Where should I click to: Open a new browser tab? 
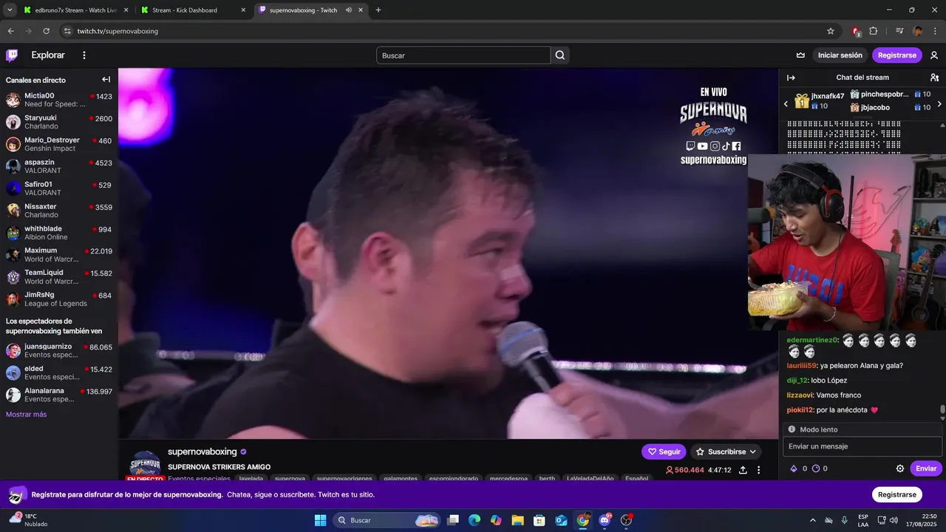point(378,10)
